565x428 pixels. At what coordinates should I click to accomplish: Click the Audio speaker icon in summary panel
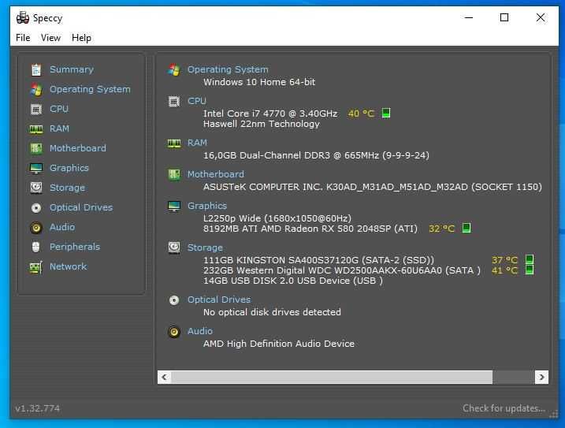pyautogui.click(x=174, y=331)
